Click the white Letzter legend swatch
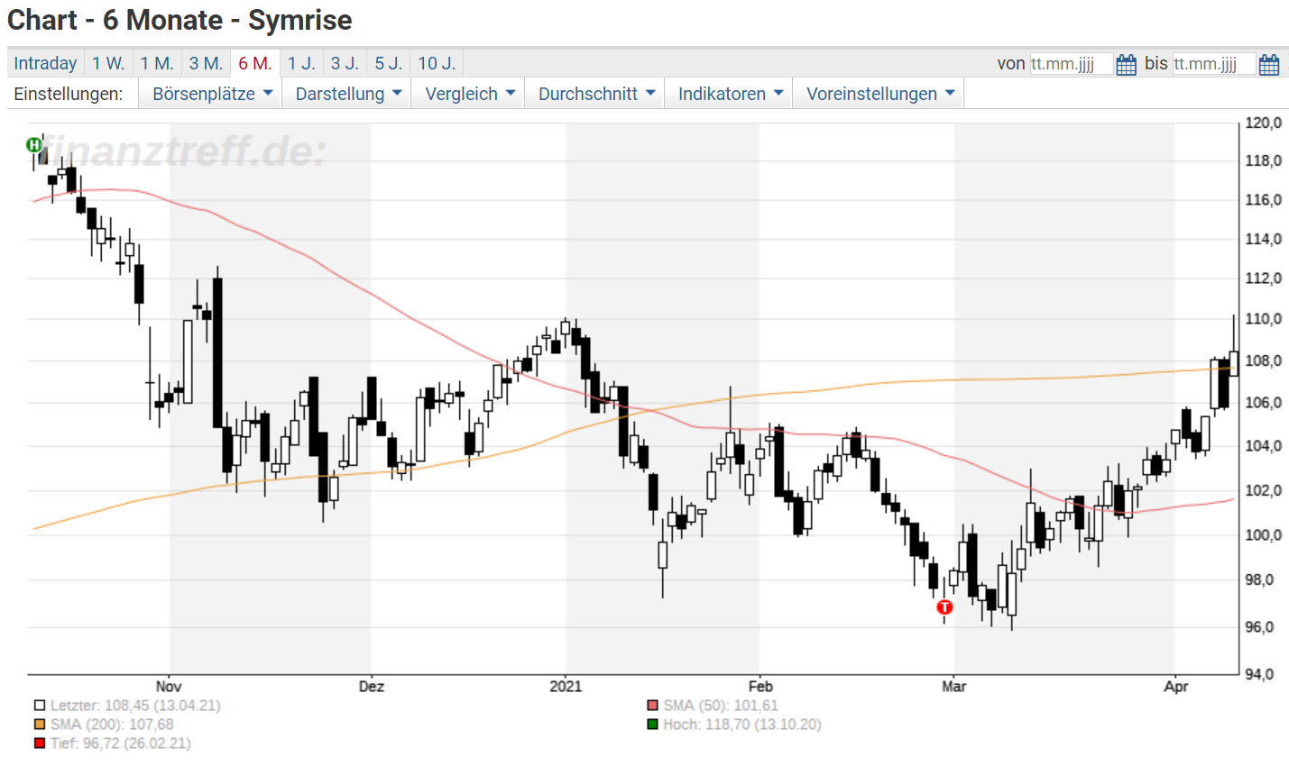Viewport: 1289px width, 766px height. 40,706
